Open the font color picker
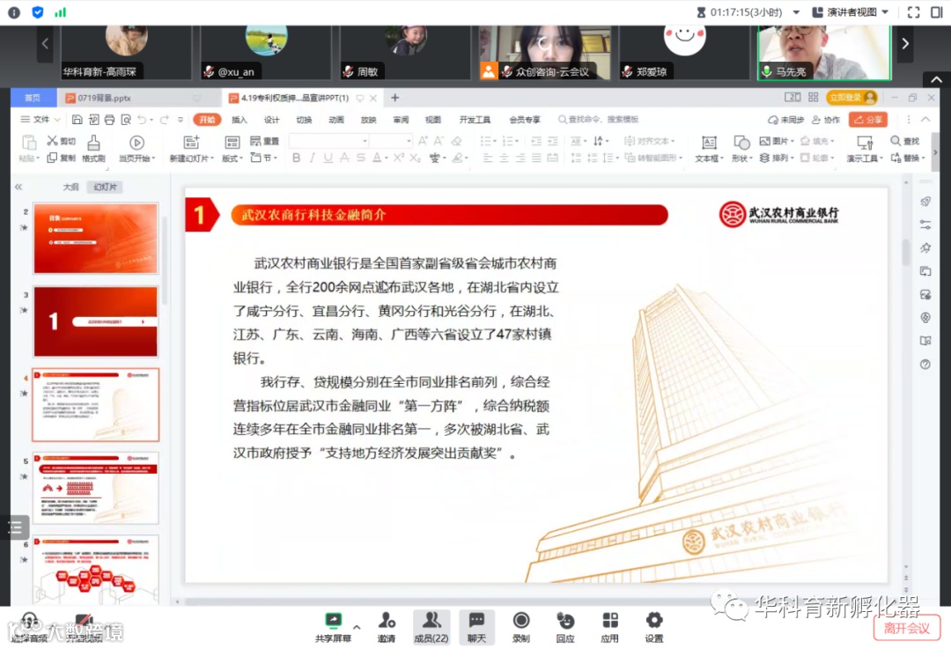Screen dimensions: 951x649 [380, 158]
